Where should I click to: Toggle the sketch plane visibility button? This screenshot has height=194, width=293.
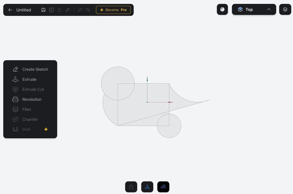[x=163, y=187]
